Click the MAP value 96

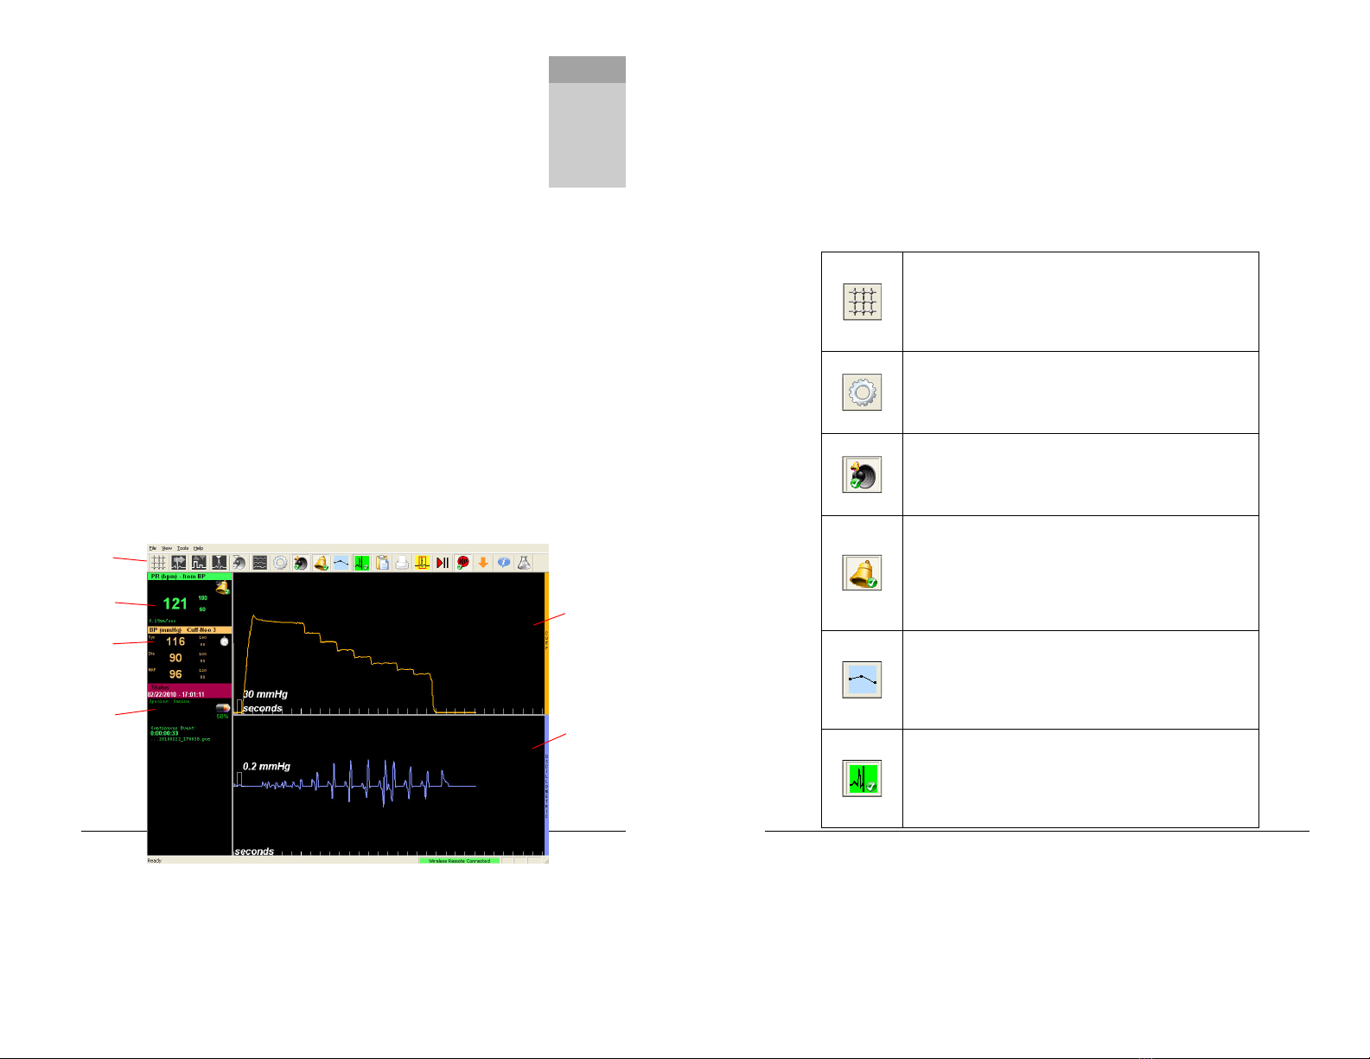point(175,674)
